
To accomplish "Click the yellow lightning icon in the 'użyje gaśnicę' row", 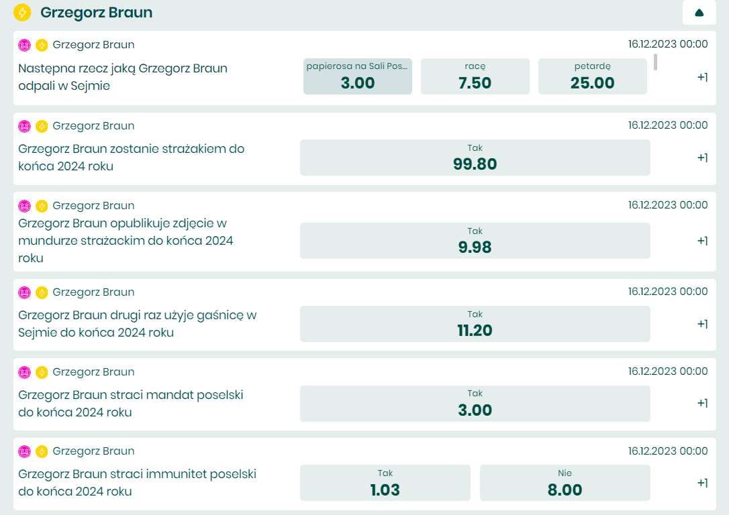I will pyautogui.click(x=42, y=292).
